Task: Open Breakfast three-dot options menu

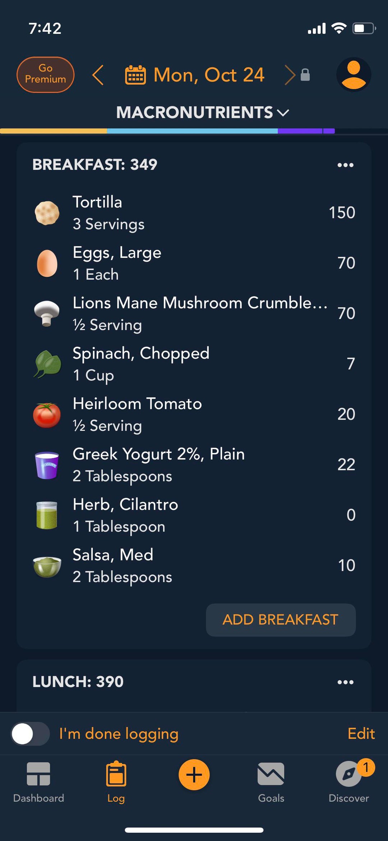Action: (345, 165)
